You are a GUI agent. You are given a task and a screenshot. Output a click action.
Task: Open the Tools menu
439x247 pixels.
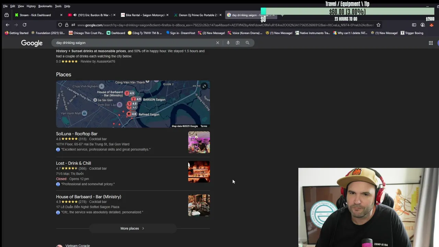58,6
